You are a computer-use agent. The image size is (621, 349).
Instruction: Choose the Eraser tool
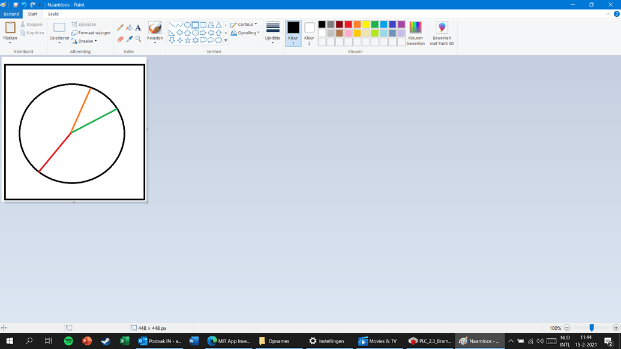(121, 39)
